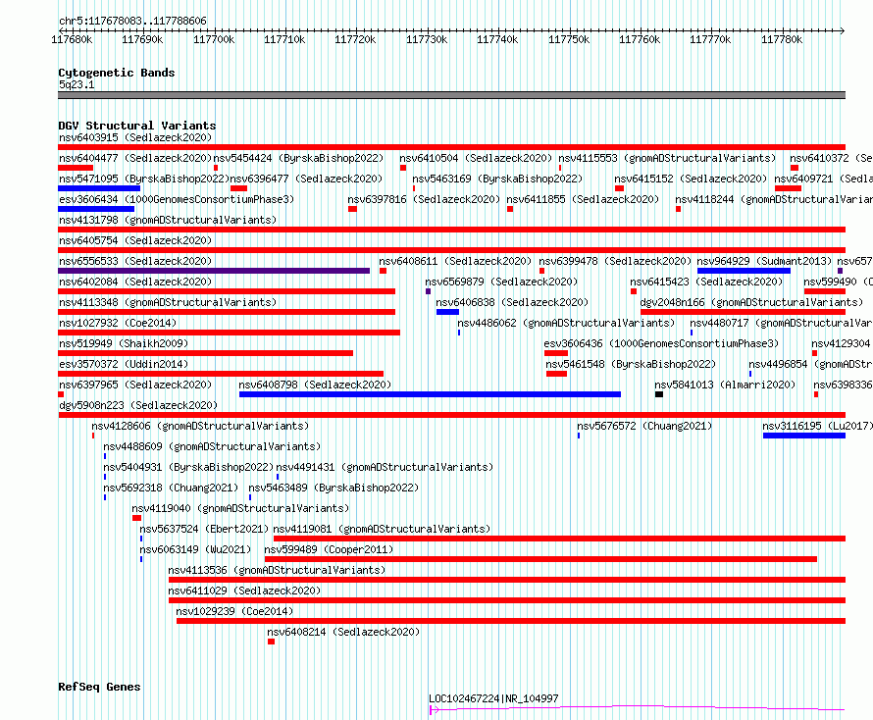Viewport: 873px width, 720px height.
Task: Select nsv6408214 (Sedlazeck2020) label
Action: (343, 632)
